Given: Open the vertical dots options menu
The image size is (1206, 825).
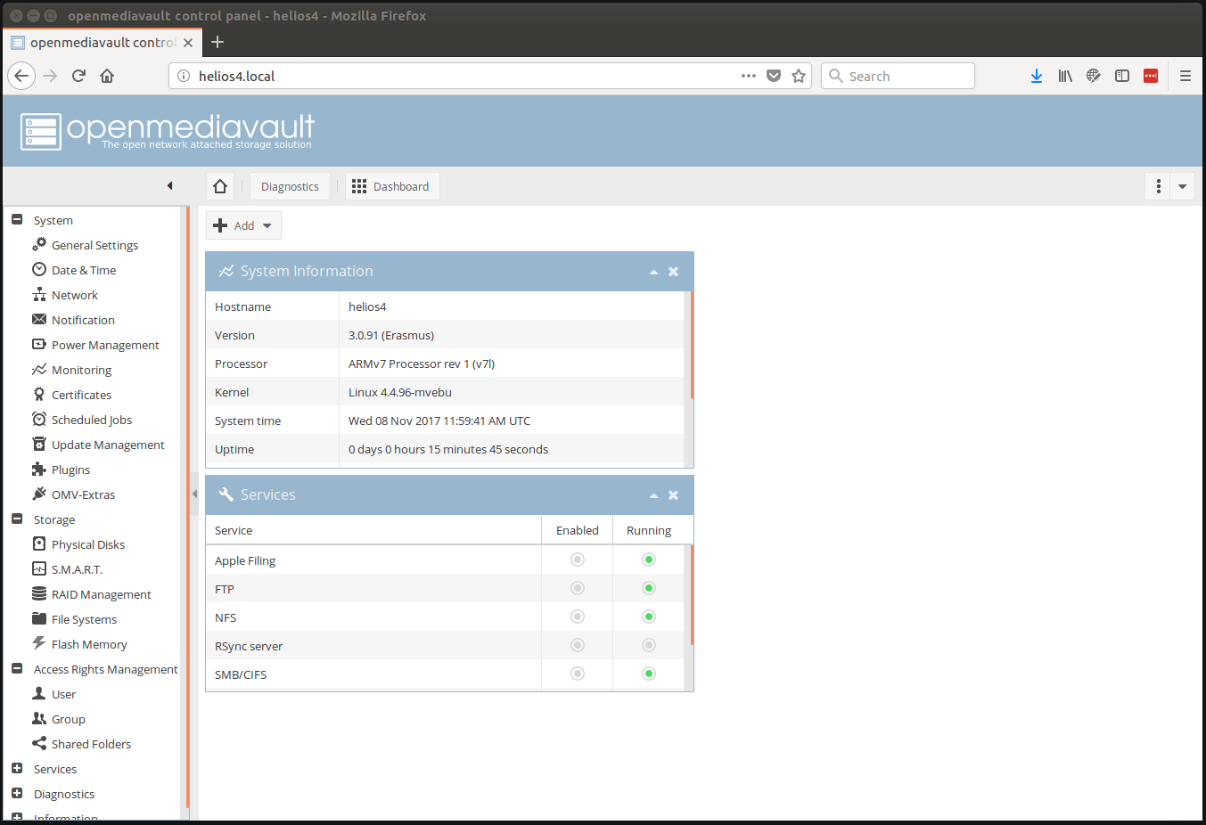Looking at the screenshot, I should [1158, 186].
